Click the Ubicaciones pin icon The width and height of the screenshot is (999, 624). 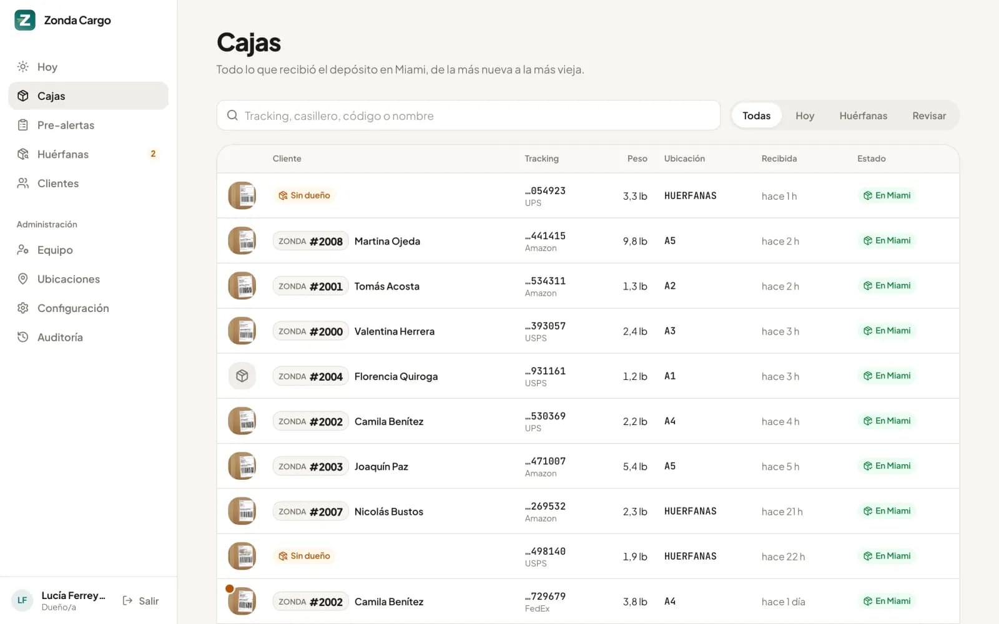[23, 279]
